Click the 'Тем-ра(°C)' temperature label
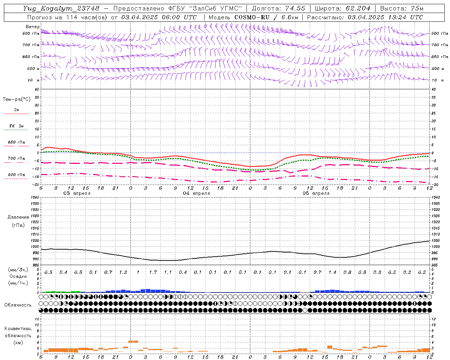 tap(17, 99)
